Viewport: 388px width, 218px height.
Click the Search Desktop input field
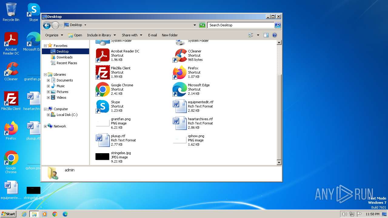(241, 25)
